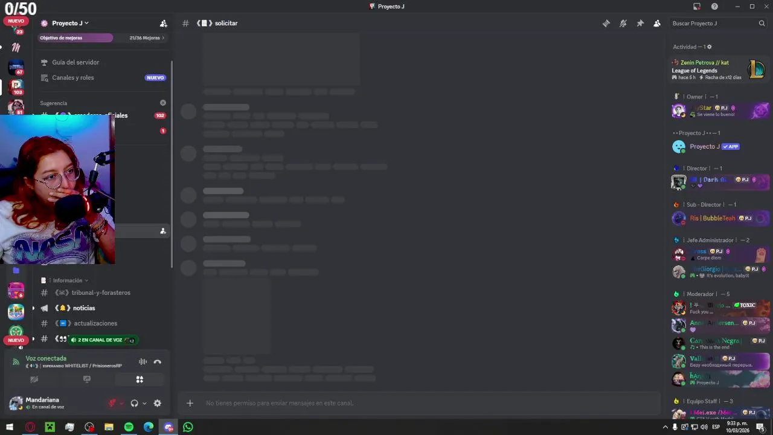
Task: Open Actividad settings gear icon
Action: [x=709, y=47]
